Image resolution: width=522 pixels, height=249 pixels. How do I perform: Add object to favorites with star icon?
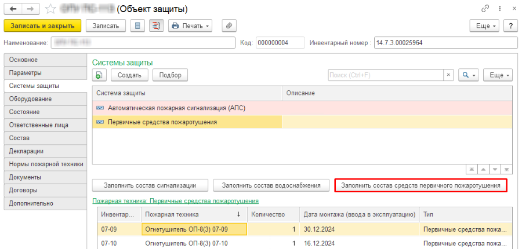tap(51, 9)
